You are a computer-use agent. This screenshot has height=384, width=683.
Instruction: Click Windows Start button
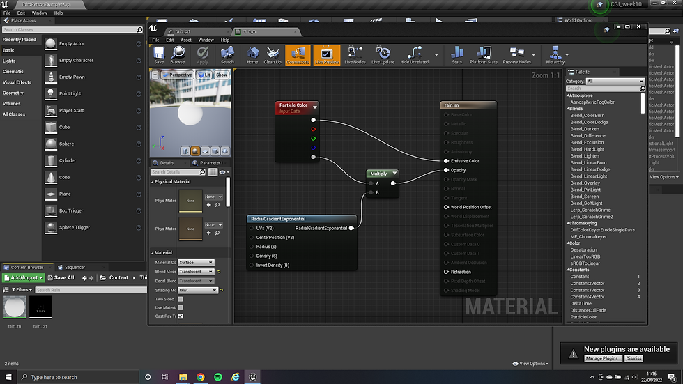coord(8,377)
